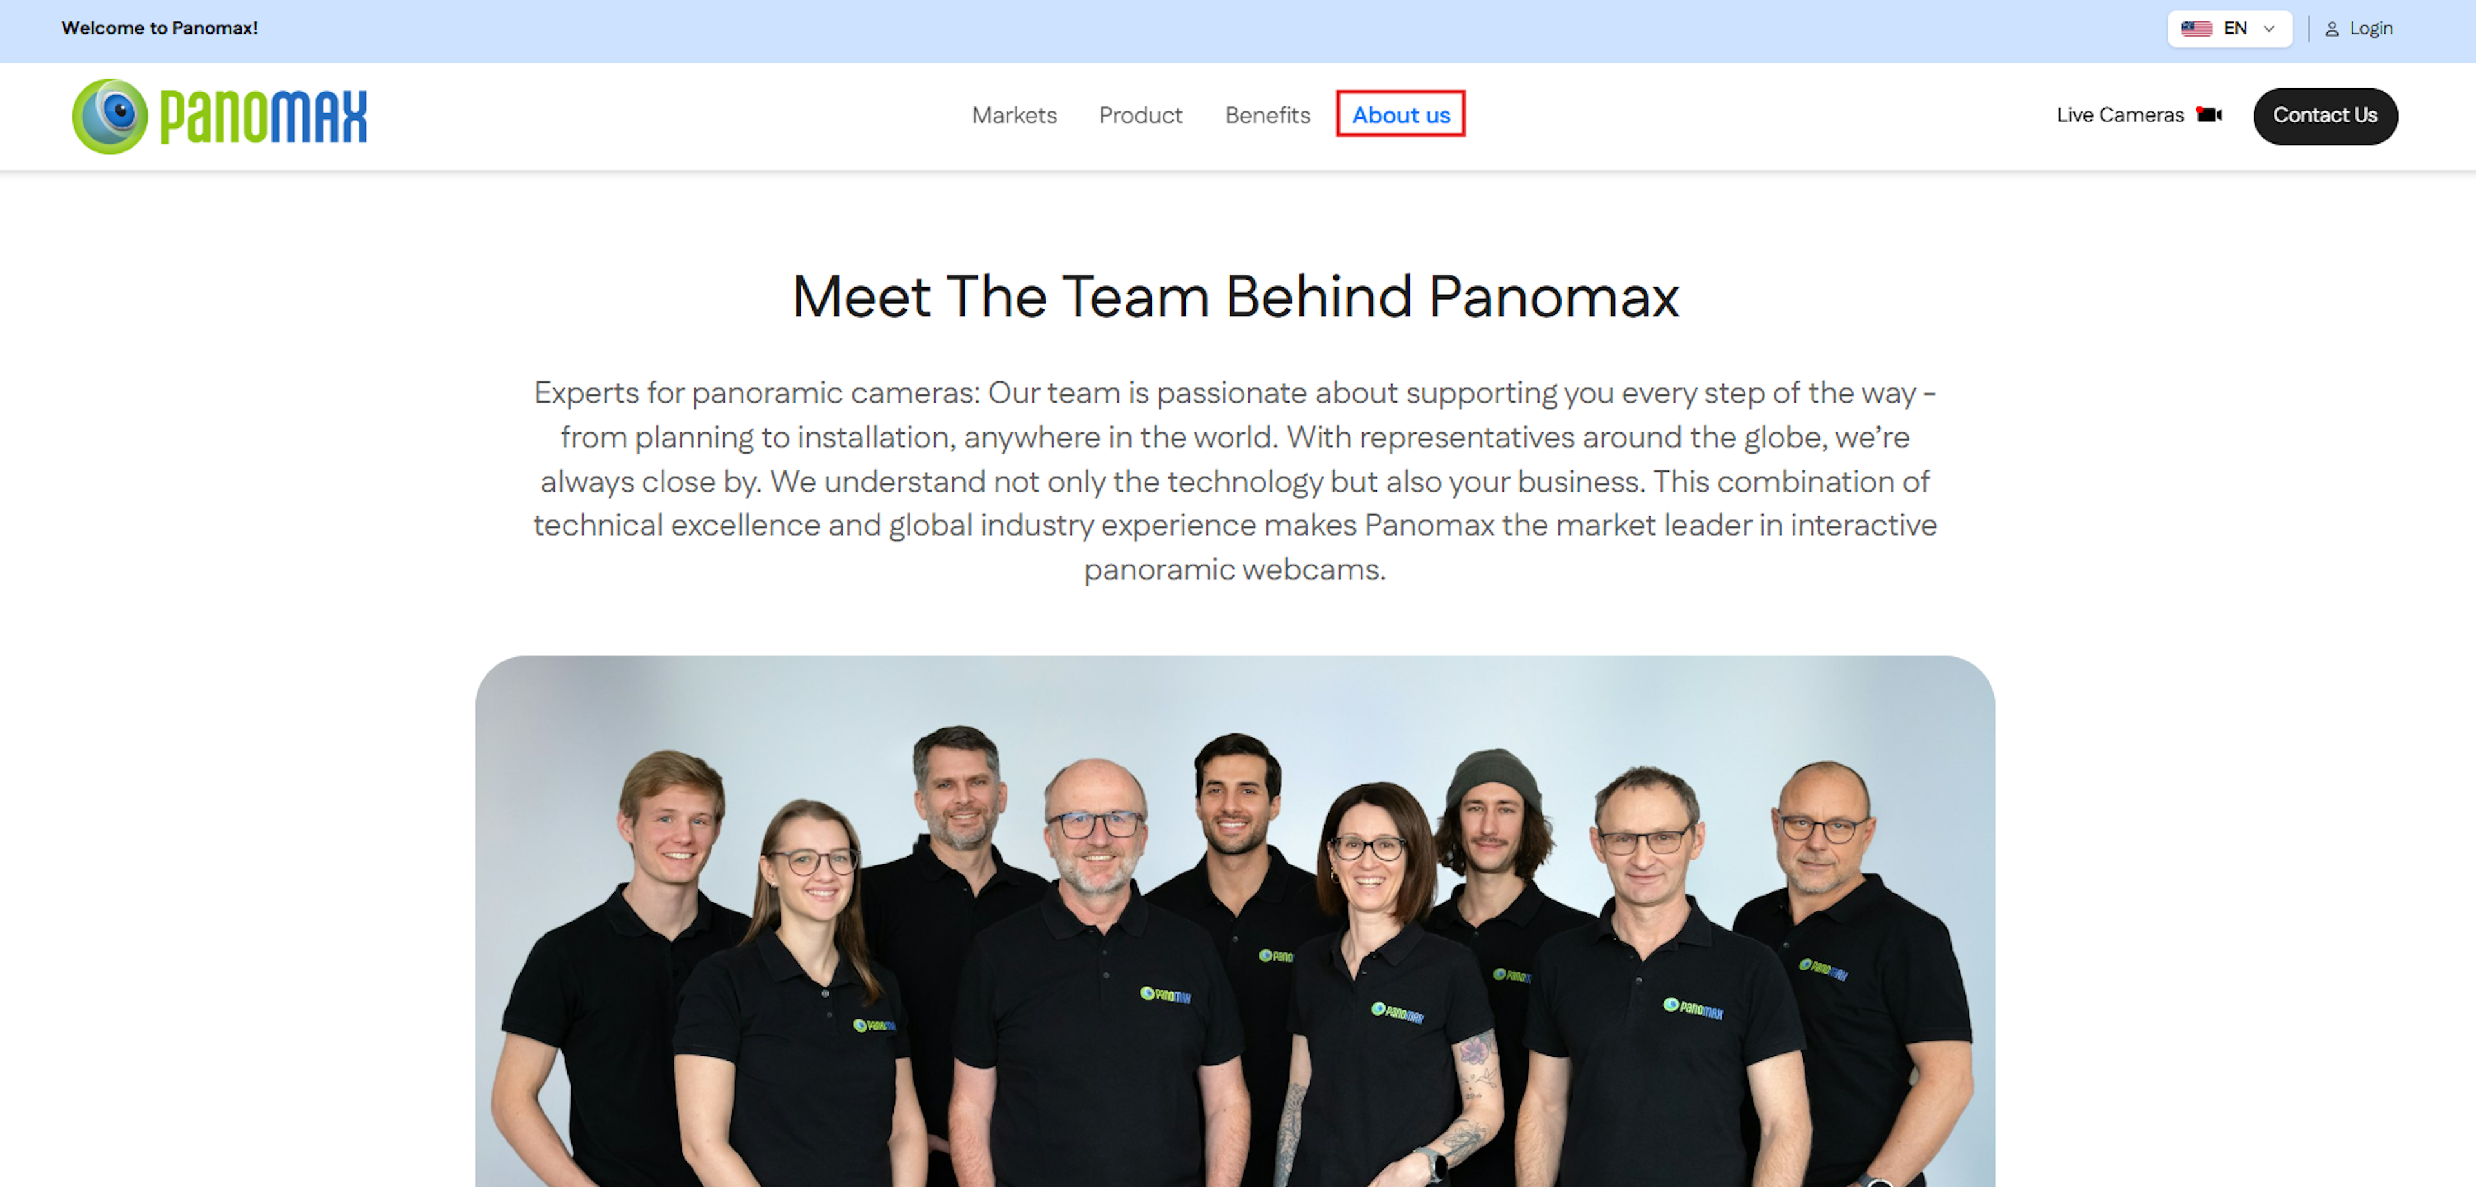
Task: Click the team group photo
Action: 1234,921
